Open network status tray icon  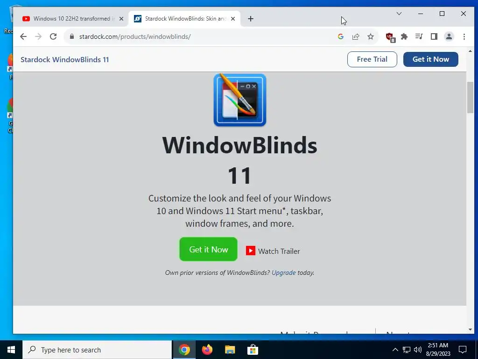click(x=407, y=350)
